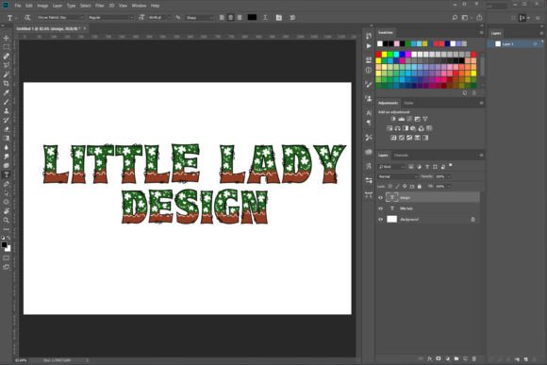Open the Opacity value dropdown
The width and height of the screenshot is (547, 365).
click(x=449, y=176)
